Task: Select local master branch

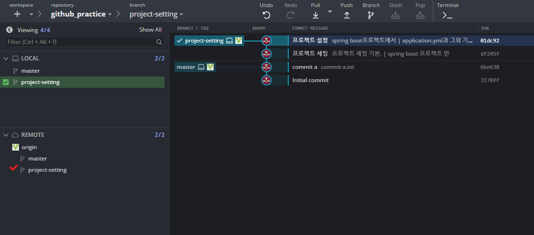Action: tap(30, 71)
